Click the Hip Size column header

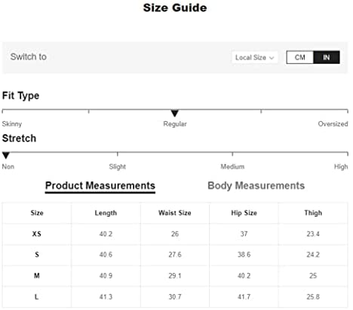(x=244, y=213)
